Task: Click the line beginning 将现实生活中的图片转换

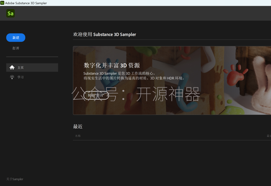Action: [134, 78]
